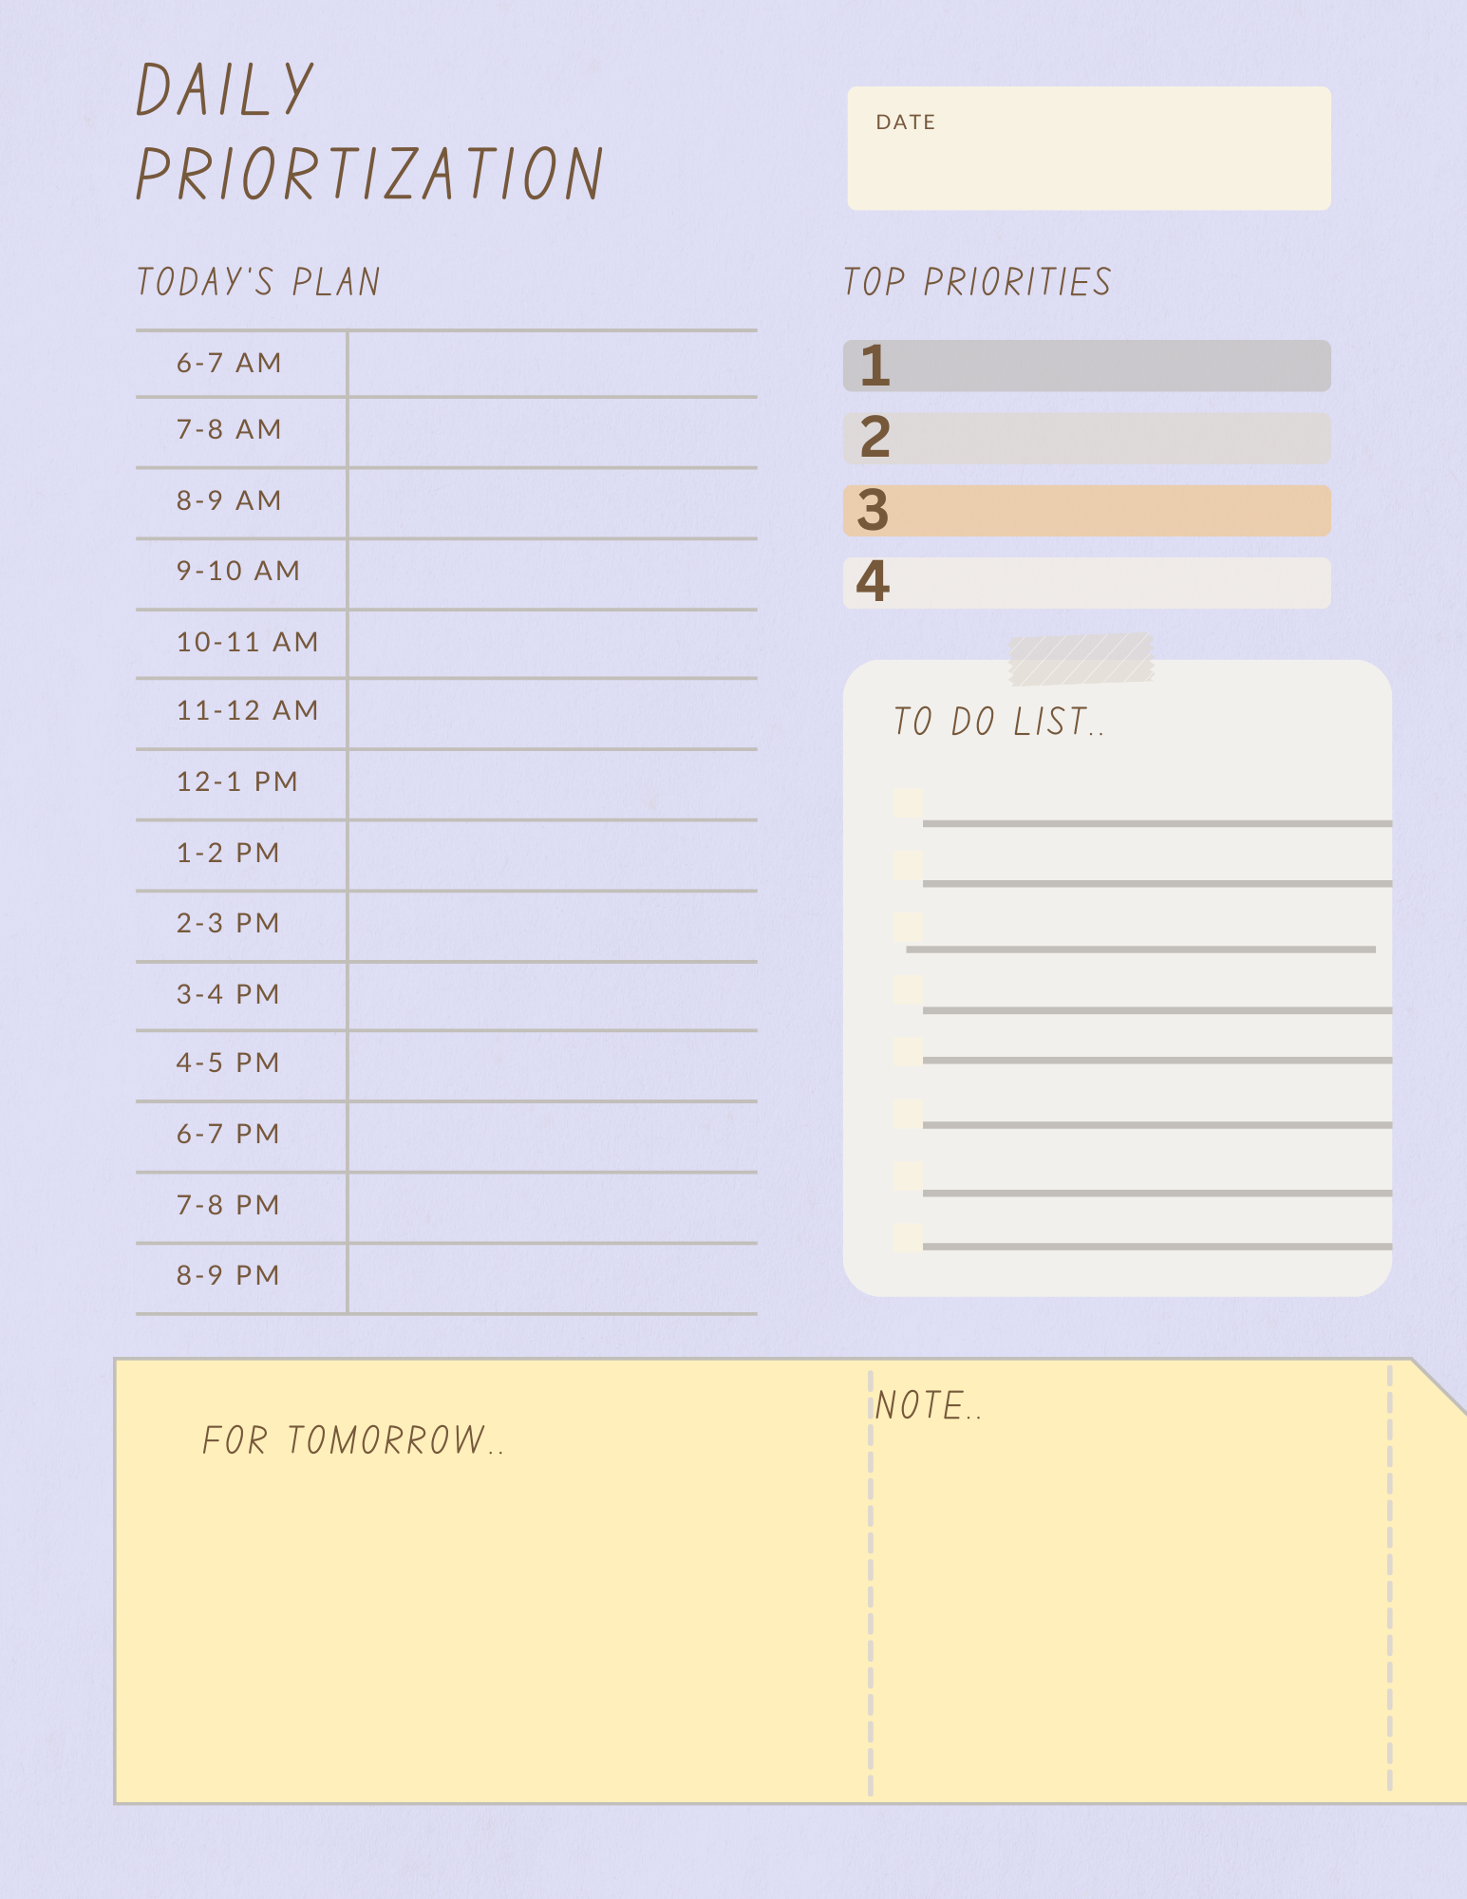Pick the orange number 3 priority bar
The width and height of the screenshot is (1467, 1899).
tap(1086, 511)
